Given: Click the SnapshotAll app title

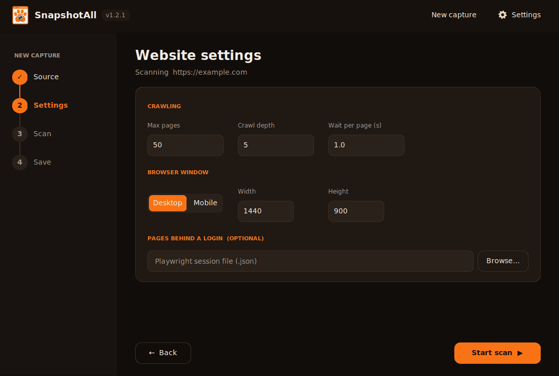Looking at the screenshot, I should coord(66,15).
